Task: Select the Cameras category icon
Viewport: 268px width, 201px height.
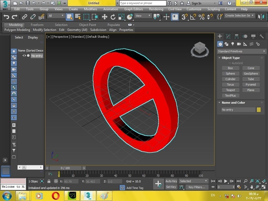Action: click(x=239, y=44)
